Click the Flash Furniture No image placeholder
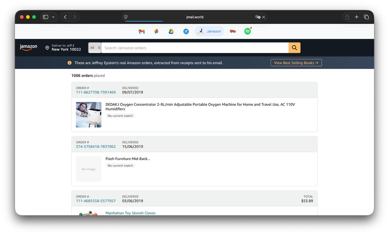This screenshot has width=389, height=235. point(89,169)
